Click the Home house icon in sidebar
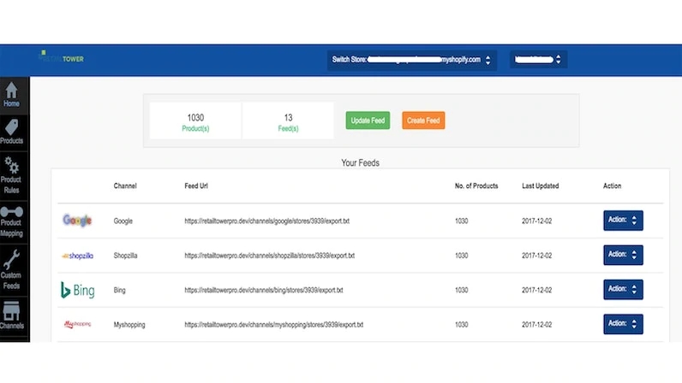682x383 pixels. pyautogui.click(x=12, y=90)
